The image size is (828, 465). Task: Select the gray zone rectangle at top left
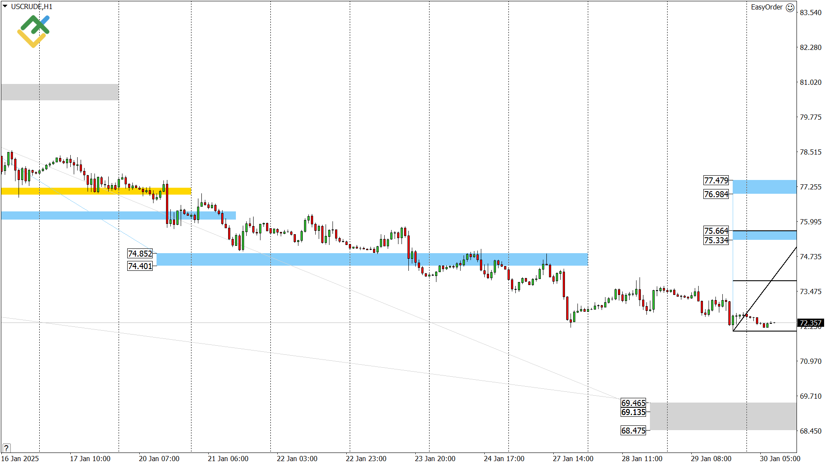coord(60,92)
